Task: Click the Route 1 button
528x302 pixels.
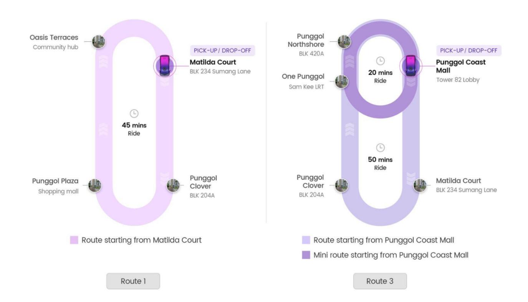Action: [133, 281]
